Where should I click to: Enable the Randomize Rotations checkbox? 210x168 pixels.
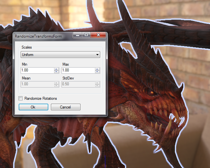click(x=21, y=98)
